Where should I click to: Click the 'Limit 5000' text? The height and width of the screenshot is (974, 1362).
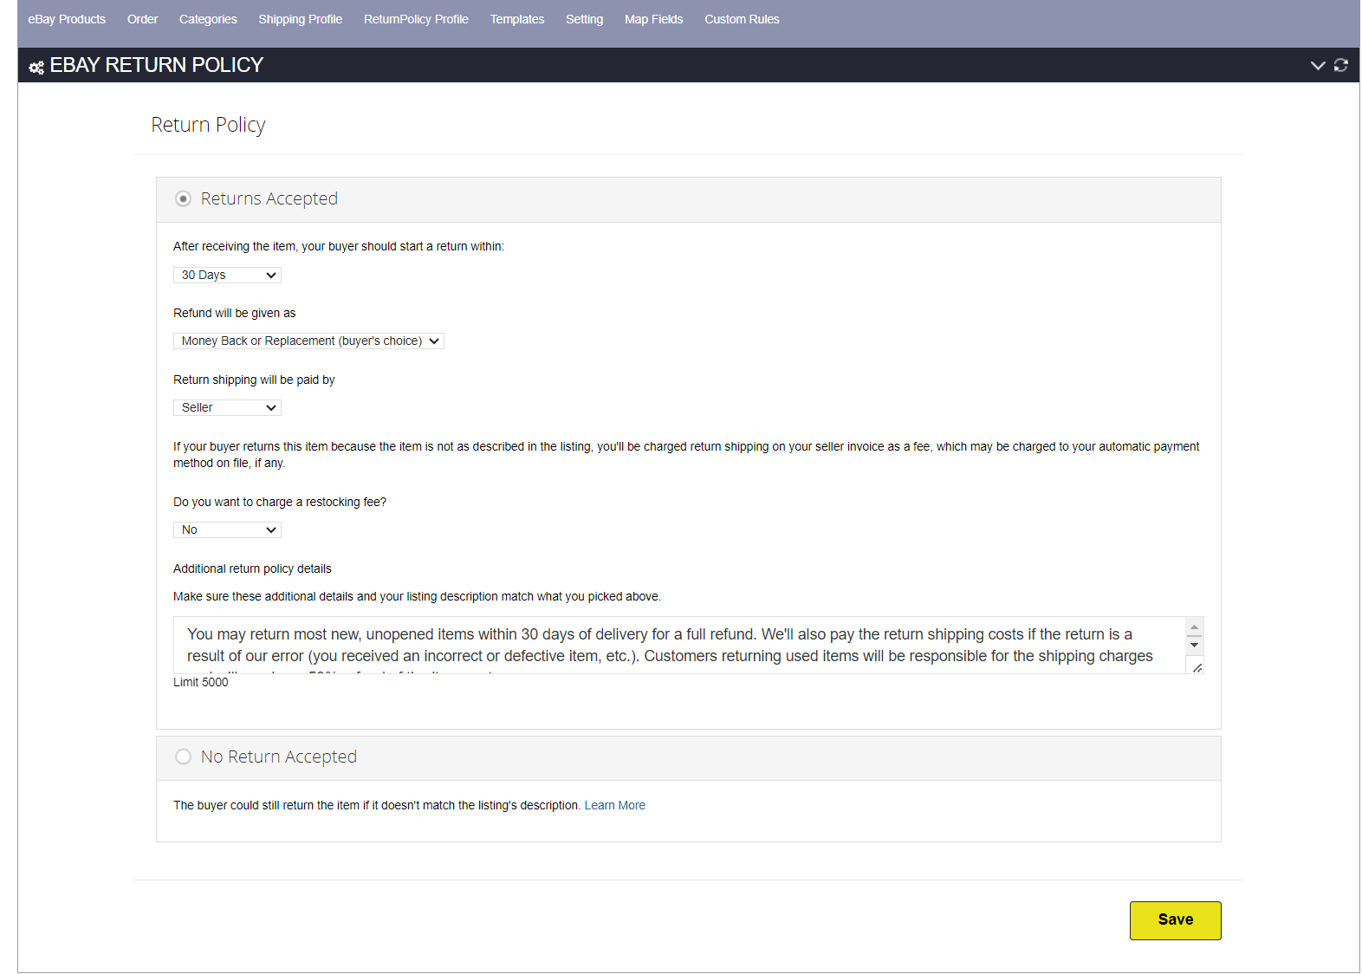point(201,682)
